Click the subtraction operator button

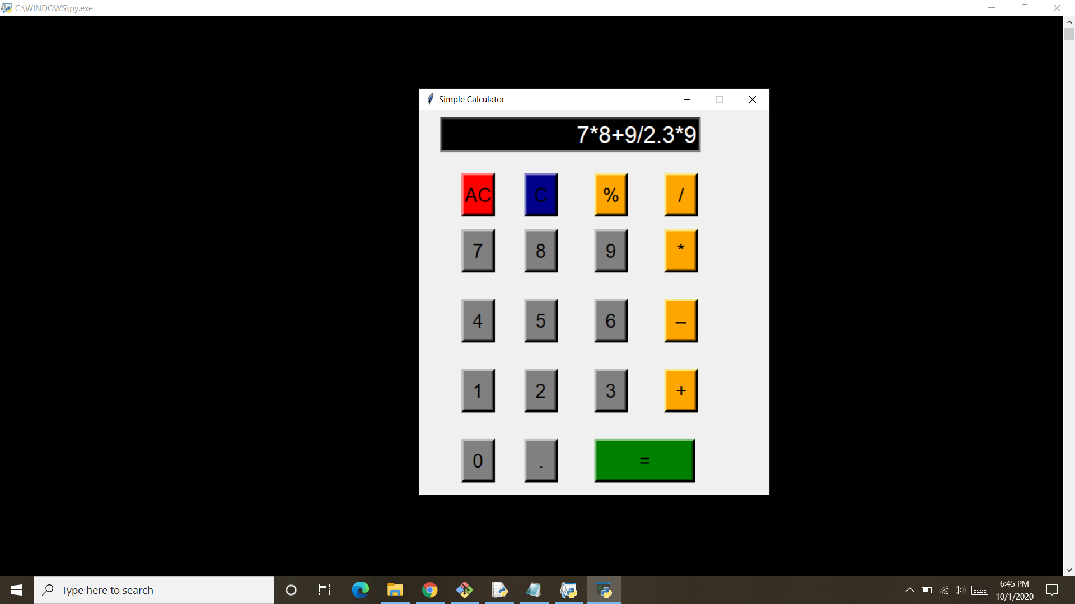679,321
